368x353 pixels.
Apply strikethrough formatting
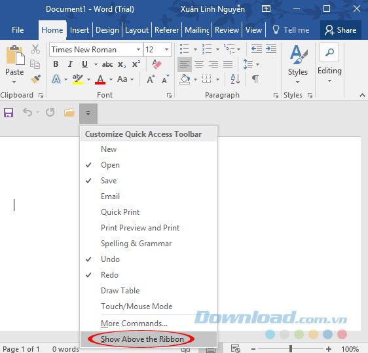[107, 64]
